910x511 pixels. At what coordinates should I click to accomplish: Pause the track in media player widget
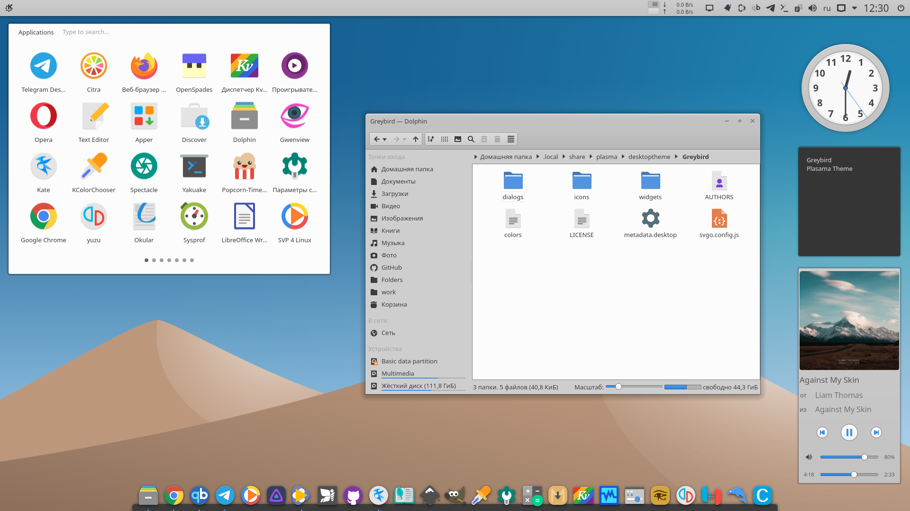click(849, 432)
